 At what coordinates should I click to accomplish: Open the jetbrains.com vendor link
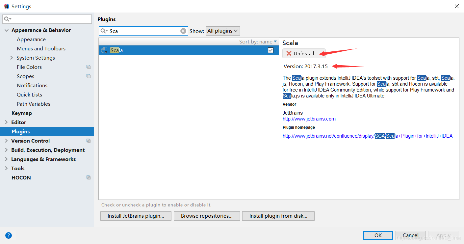click(x=309, y=119)
